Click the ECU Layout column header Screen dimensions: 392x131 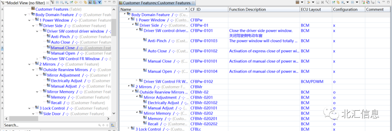(316, 9)
